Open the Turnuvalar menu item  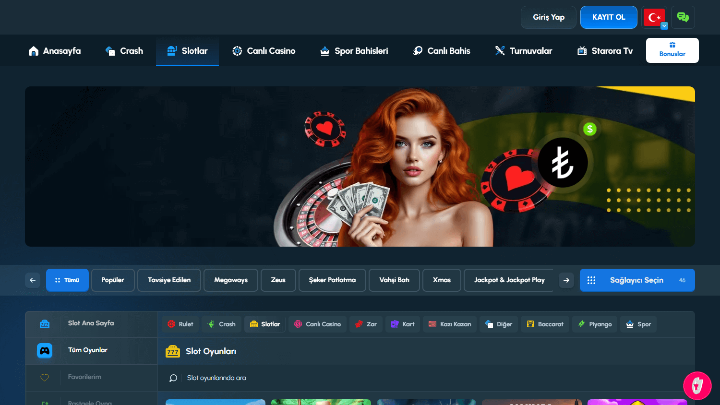pos(523,50)
